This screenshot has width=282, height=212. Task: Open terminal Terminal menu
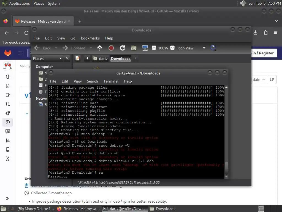click(111, 81)
